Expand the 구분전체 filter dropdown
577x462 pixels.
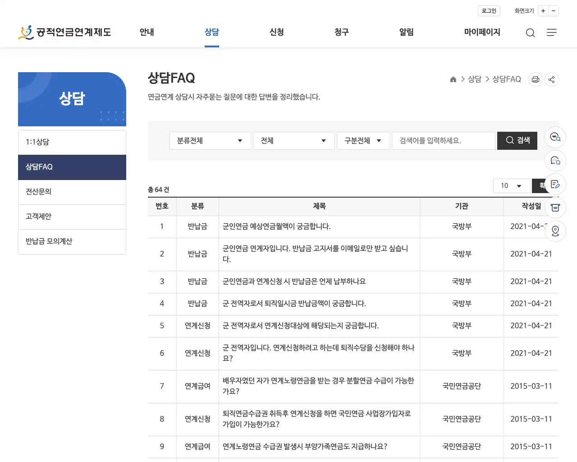tap(363, 140)
